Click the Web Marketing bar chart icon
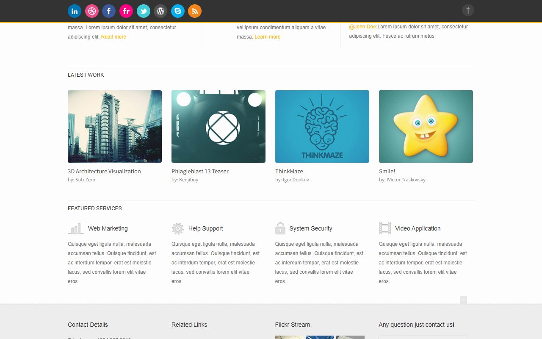This screenshot has height=339, width=542. pos(76,228)
